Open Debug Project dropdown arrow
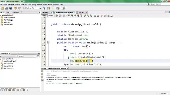 click(x=60, y=8)
